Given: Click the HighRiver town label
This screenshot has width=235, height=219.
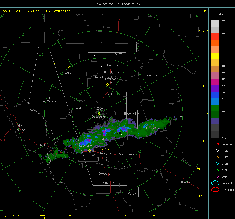Looking at the screenshot, I should 108,183.
